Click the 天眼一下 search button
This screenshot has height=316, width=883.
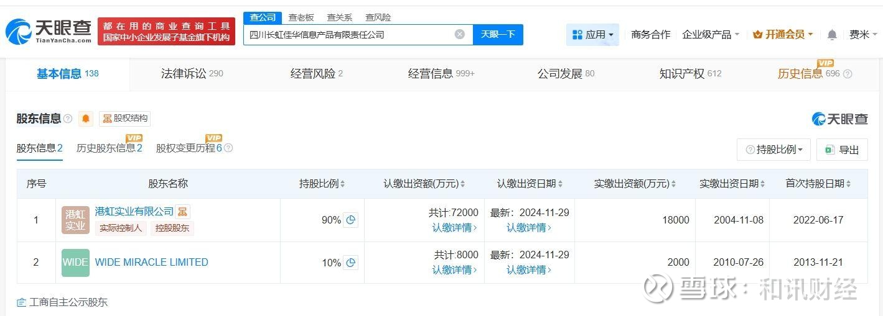498,35
